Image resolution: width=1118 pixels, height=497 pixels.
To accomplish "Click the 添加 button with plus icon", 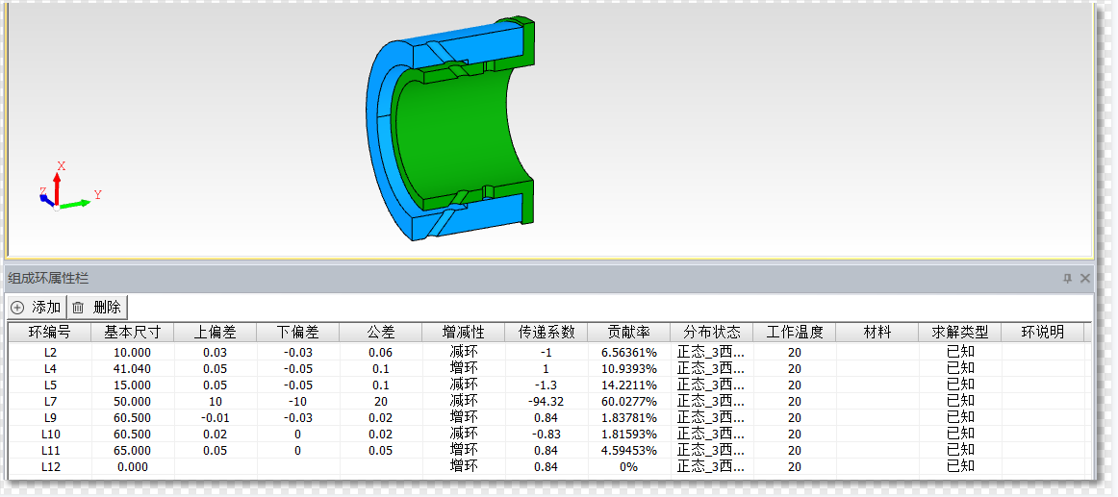I will (36, 308).
